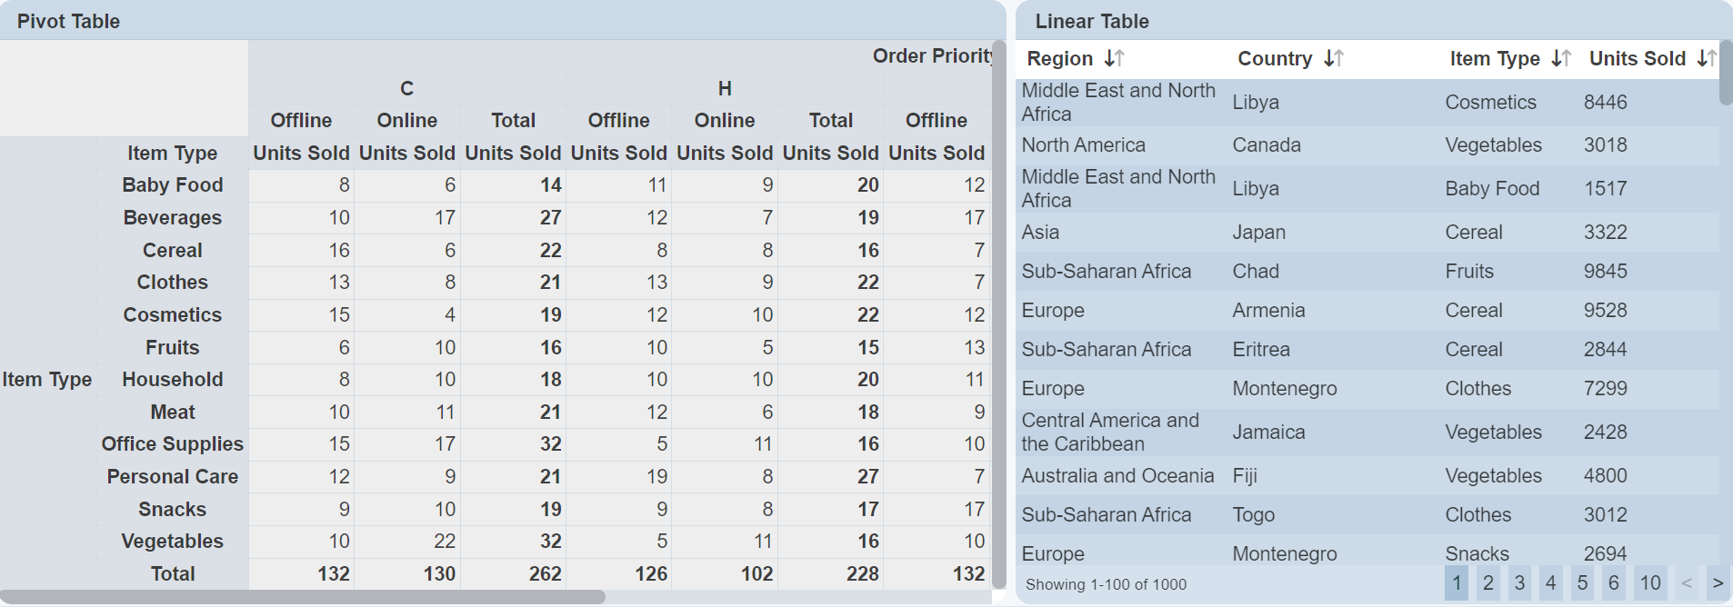Click the linear table vertical scrollbar
The width and height of the screenshot is (1733, 607).
click(x=1726, y=73)
